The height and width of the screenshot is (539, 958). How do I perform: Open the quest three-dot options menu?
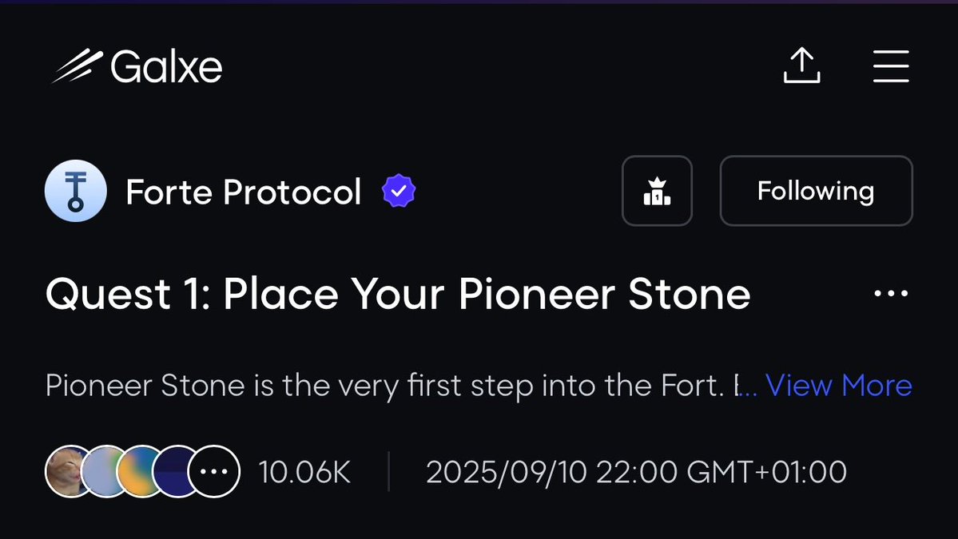click(x=891, y=294)
